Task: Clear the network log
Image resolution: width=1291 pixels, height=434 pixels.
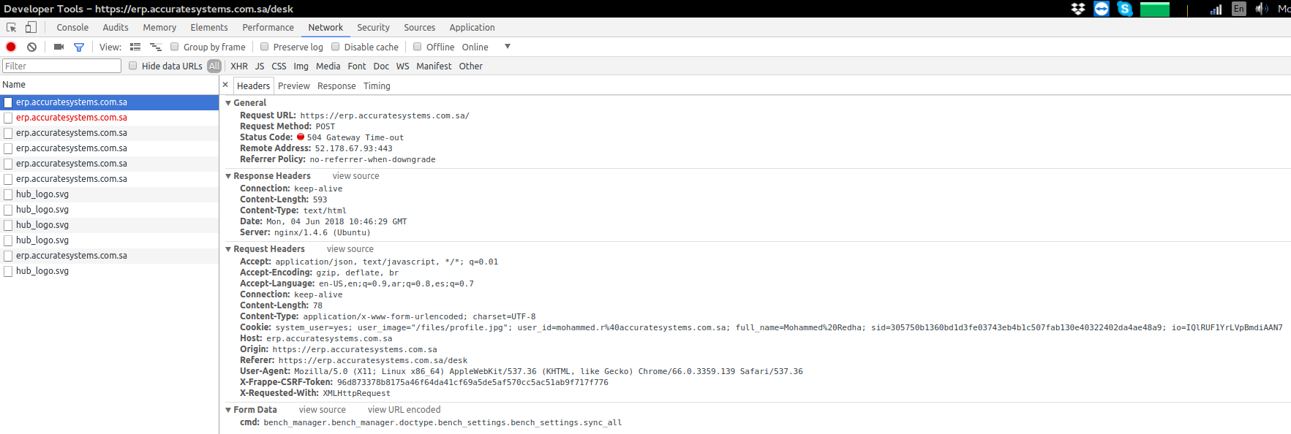Action: click(31, 47)
